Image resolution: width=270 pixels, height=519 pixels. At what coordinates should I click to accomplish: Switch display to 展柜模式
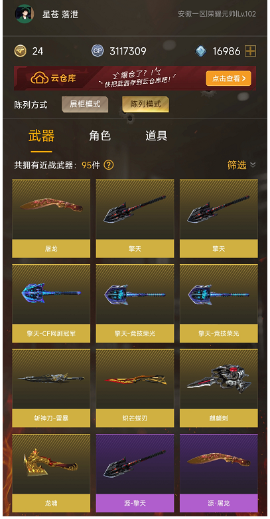point(85,104)
